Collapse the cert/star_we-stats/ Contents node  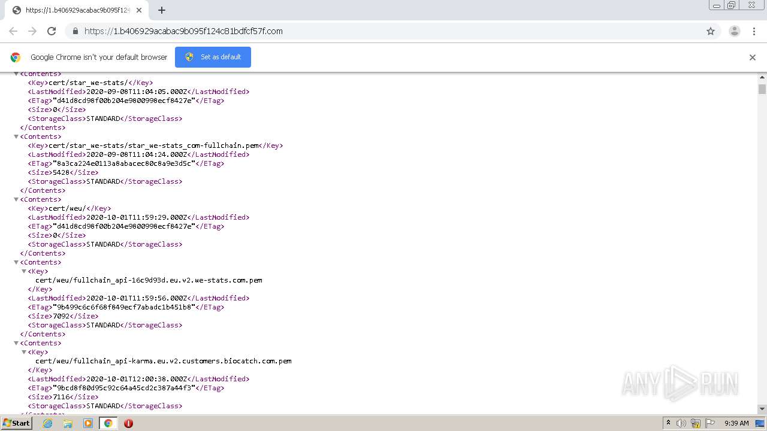point(17,74)
